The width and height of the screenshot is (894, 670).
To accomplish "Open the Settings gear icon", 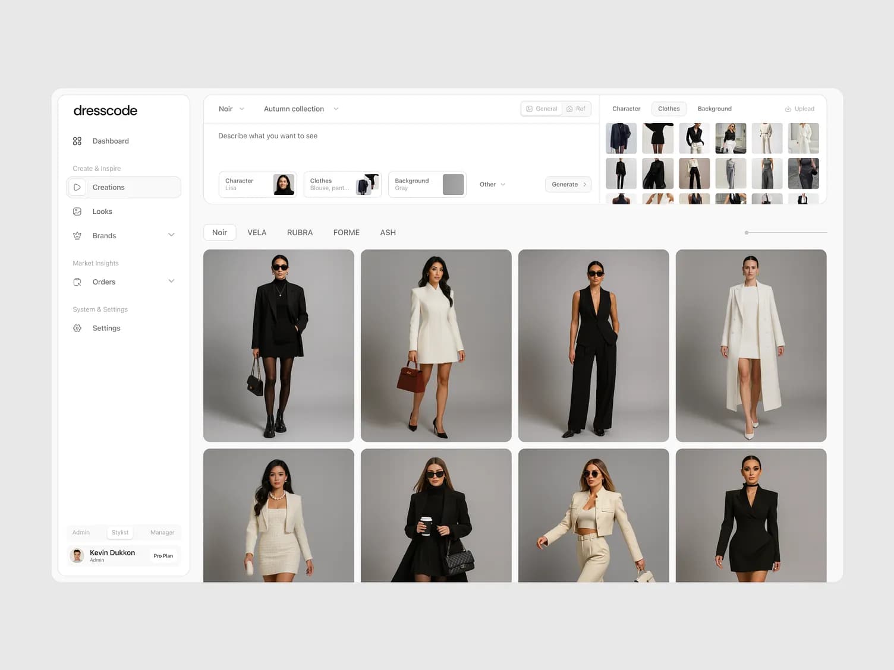I will click(x=77, y=328).
